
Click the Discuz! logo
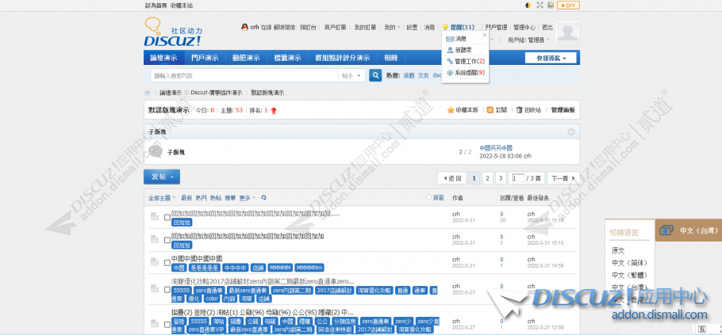(x=173, y=34)
